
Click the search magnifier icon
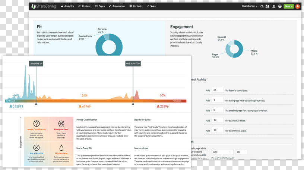[262, 6]
